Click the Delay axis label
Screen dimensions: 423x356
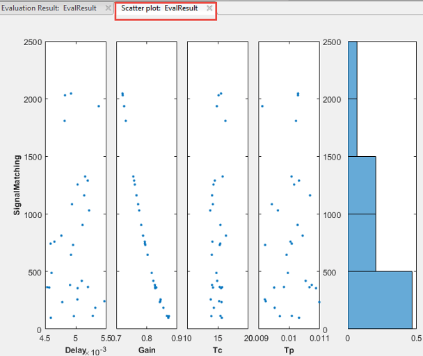76,350
